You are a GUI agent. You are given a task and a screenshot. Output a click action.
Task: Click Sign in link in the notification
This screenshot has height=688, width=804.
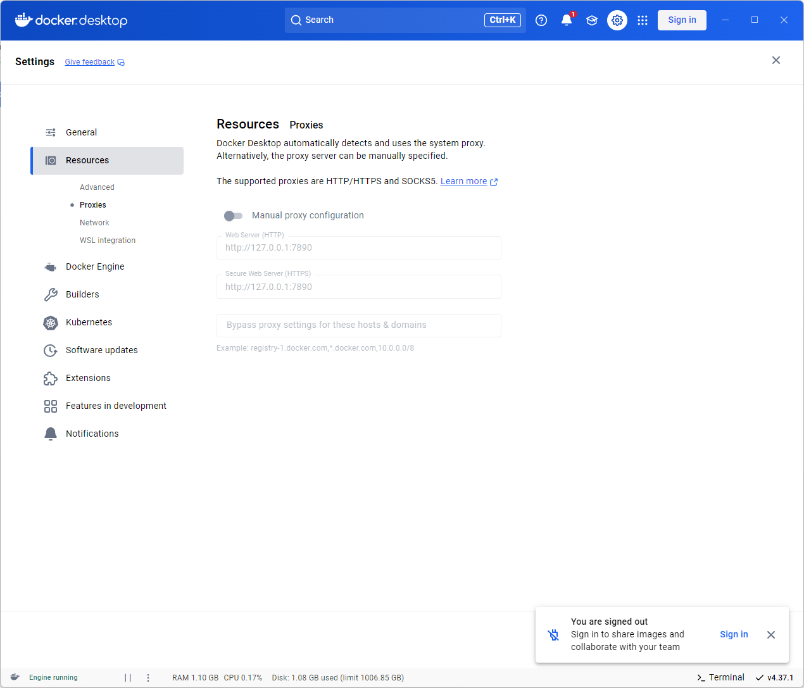pos(734,635)
